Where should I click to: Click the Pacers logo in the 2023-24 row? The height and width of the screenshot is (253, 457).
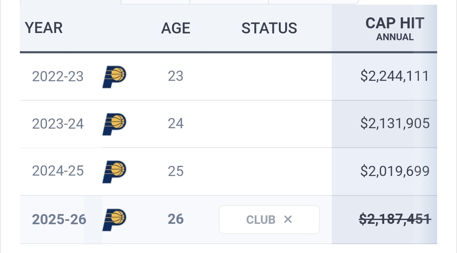pos(114,124)
